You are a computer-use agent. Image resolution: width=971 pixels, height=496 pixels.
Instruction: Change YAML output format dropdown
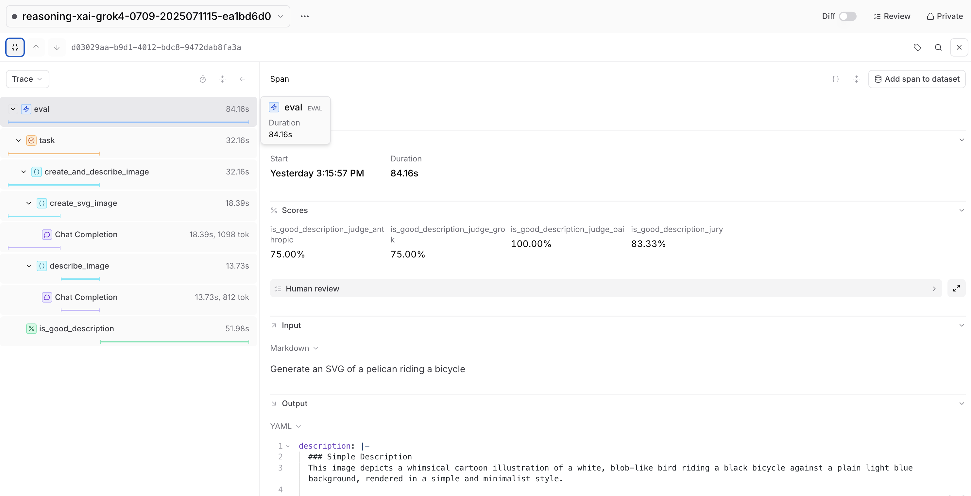(285, 426)
